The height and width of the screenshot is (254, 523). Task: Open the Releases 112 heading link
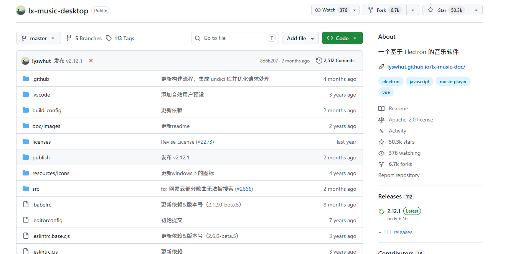[x=396, y=197]
